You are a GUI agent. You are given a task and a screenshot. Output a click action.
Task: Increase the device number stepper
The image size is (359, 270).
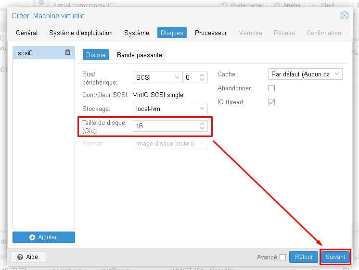(202, 75)
